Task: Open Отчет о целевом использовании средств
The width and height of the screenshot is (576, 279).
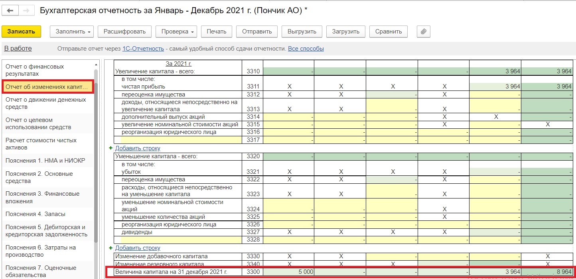Action: [x=48, y=124]
